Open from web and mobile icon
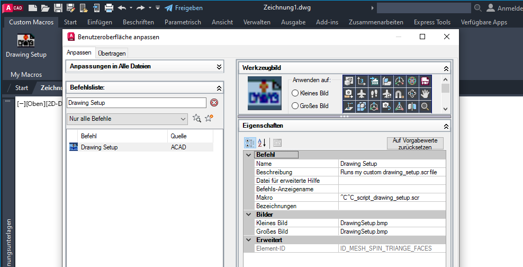This screenshot has height=267, width=523. point(84,7)
